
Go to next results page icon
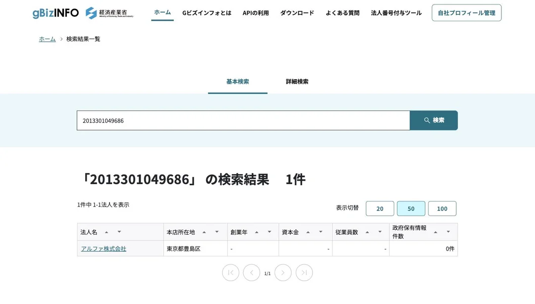tap(283, 273)
